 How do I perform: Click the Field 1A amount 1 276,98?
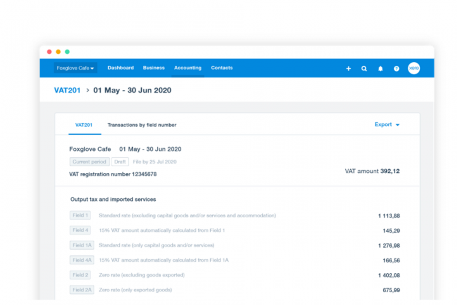click(x=388, y=246)
